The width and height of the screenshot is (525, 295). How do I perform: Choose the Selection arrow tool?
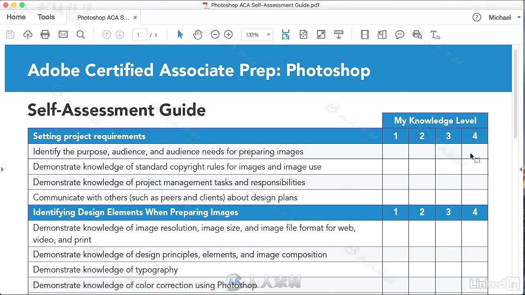point(180,35)
